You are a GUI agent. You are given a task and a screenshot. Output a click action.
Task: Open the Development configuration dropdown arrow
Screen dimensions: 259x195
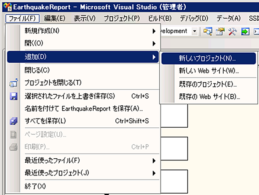194,31
